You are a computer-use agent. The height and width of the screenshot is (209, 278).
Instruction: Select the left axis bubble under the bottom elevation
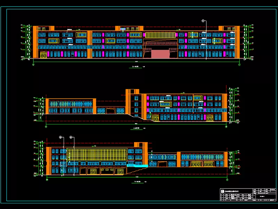coord(46,180)
